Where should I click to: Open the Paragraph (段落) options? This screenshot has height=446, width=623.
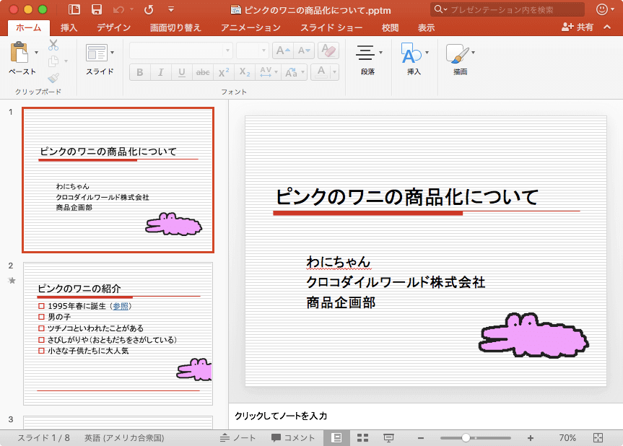click(x=367, y=54)
